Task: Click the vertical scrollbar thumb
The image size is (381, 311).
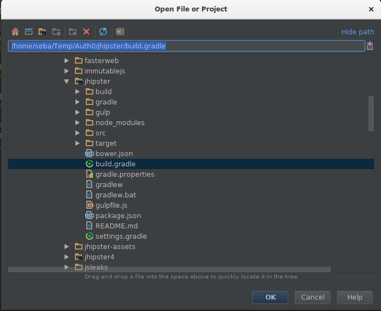Action: coord(371,114)
